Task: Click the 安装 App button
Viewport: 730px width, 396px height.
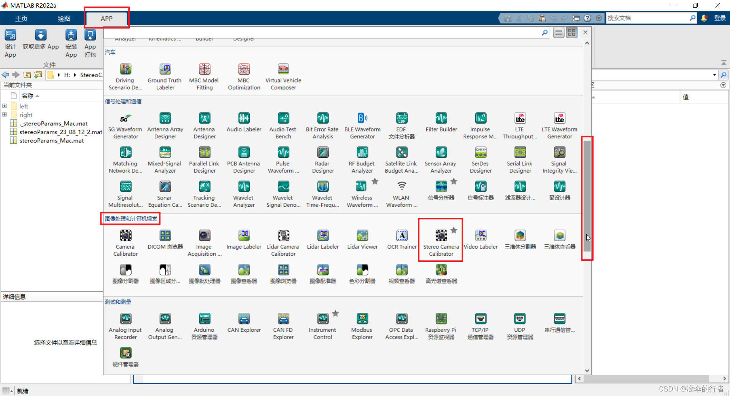Action: coord(71,43)
